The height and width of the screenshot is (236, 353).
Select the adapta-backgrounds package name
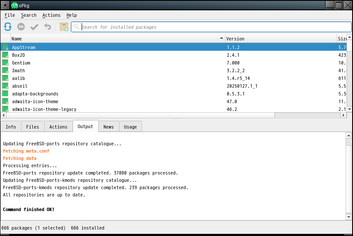(35, 94)
